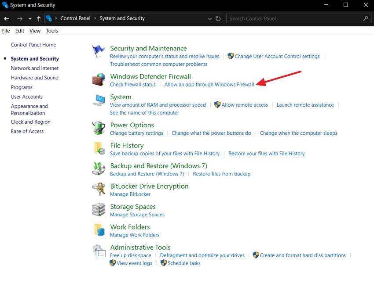Click Allow an app through Windows Firewall
This screenshot has height=287, width=374.
point(209,85)
